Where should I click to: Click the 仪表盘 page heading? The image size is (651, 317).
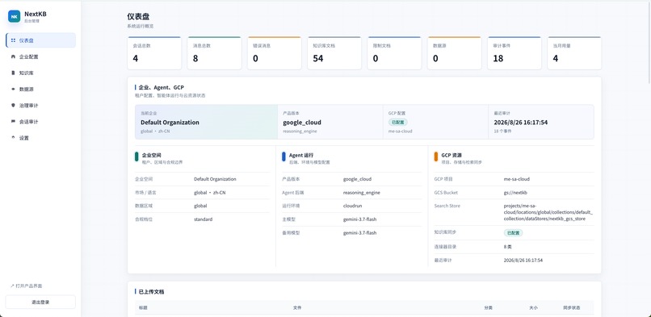pyautogui.click(x=138, y=17)
